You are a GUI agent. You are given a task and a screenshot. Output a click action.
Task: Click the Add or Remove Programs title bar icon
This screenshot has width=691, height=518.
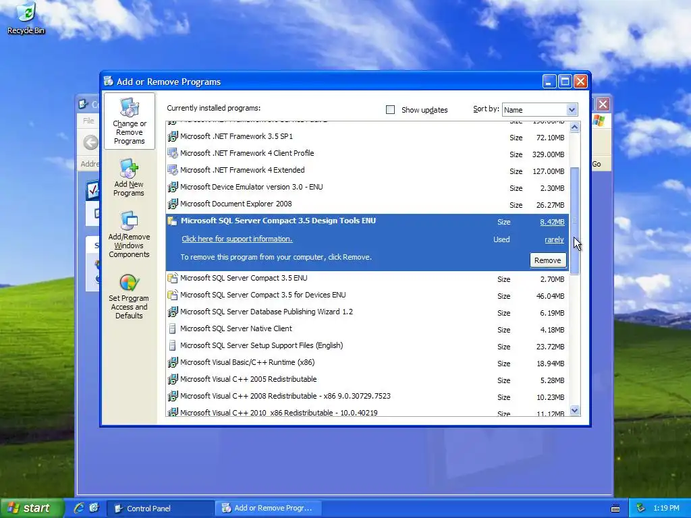(x=109, y=82)
